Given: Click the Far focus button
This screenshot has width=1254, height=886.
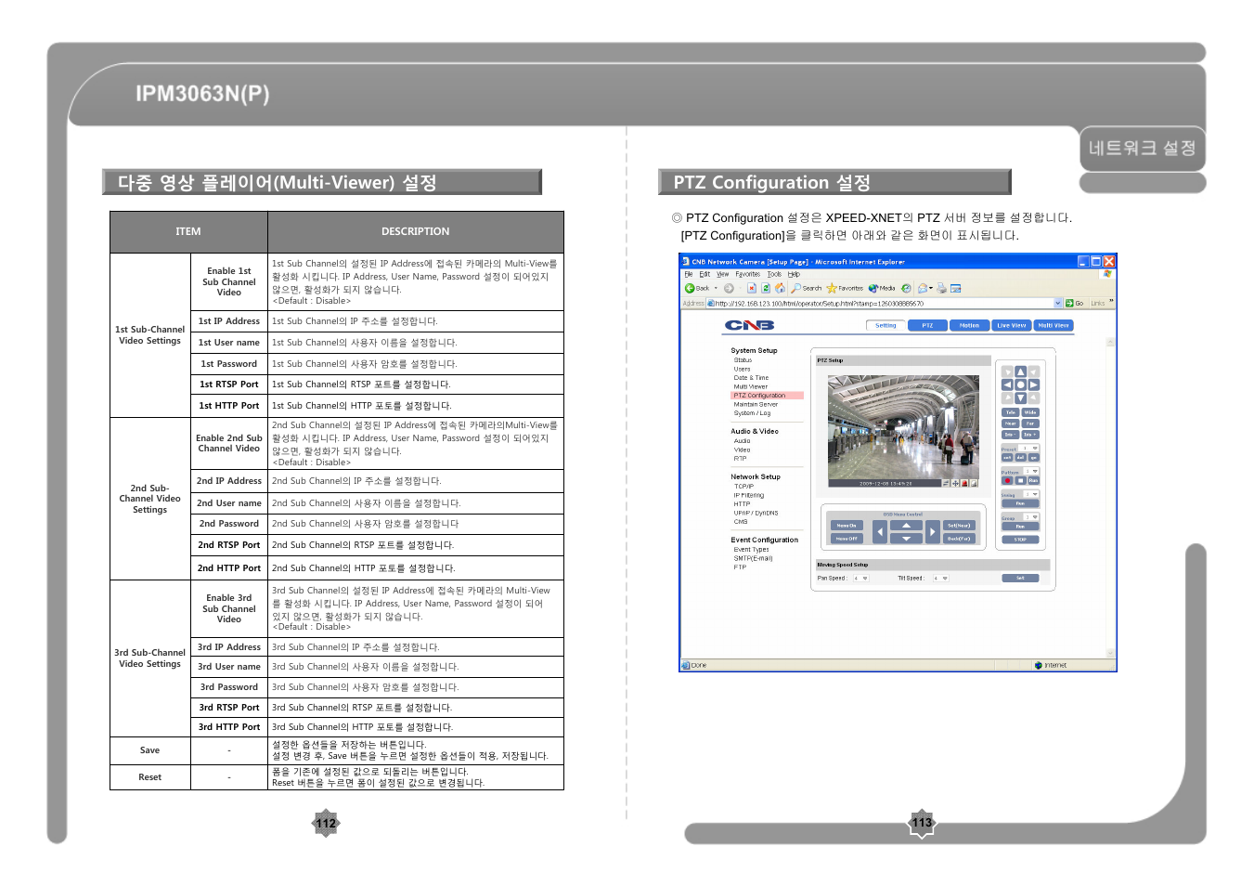Looking at the screenshot, I should (1030, 423).
